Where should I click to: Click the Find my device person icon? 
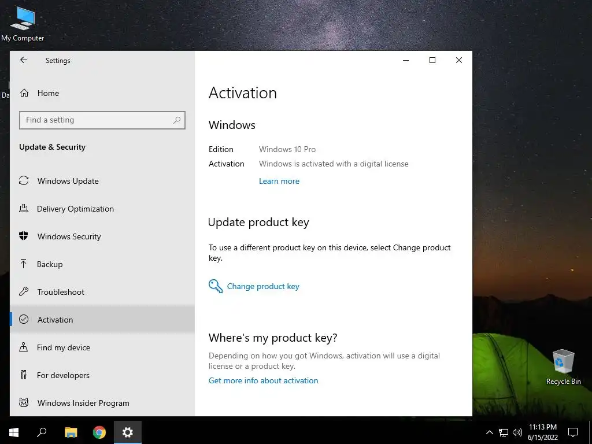click(23, 347)
